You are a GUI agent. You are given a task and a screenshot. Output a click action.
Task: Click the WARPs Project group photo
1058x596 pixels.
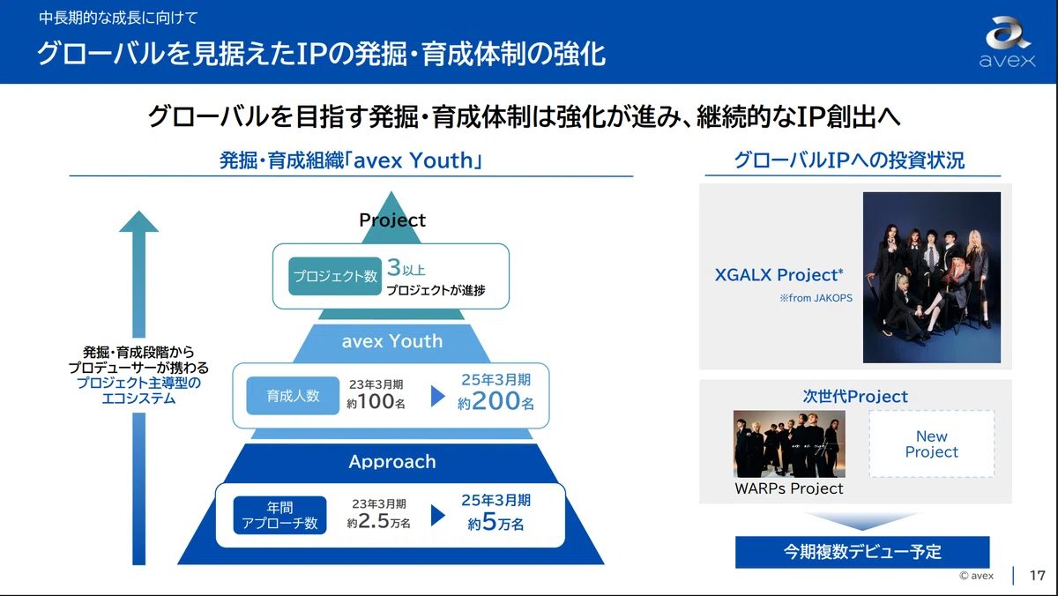pos(789,444)
